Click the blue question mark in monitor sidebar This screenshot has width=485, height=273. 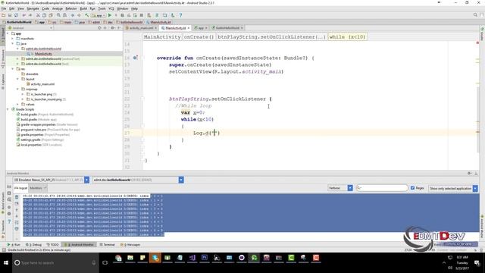[9, 221]
